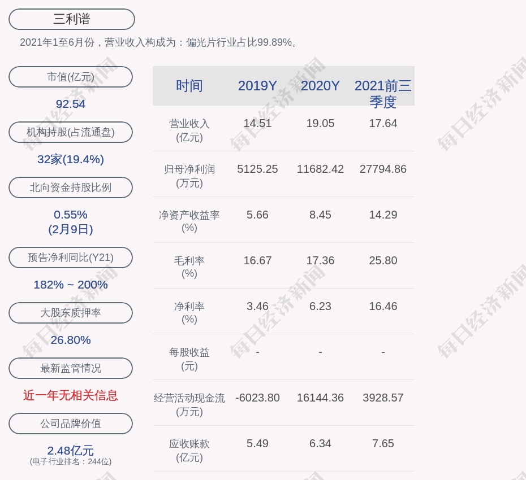Image resolution: width=526 pixels, height=480 pixels.
Task: Click the 机构持股(占流通盘) label pill
Action: coord(71,132)
